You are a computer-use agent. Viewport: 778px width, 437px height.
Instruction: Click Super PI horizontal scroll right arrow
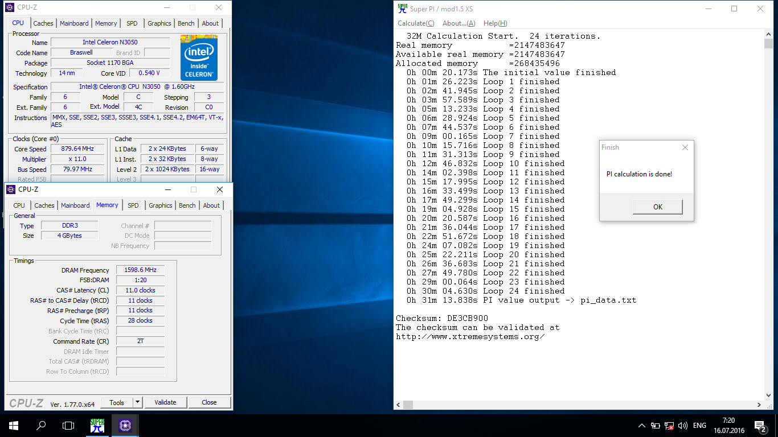(759, 405)
